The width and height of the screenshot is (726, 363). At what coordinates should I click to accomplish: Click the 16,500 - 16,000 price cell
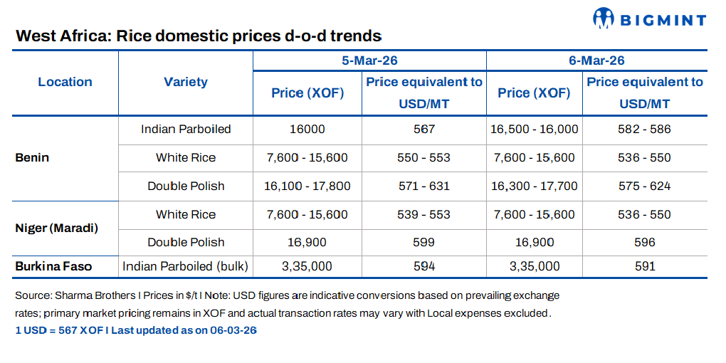coord(534,130)
